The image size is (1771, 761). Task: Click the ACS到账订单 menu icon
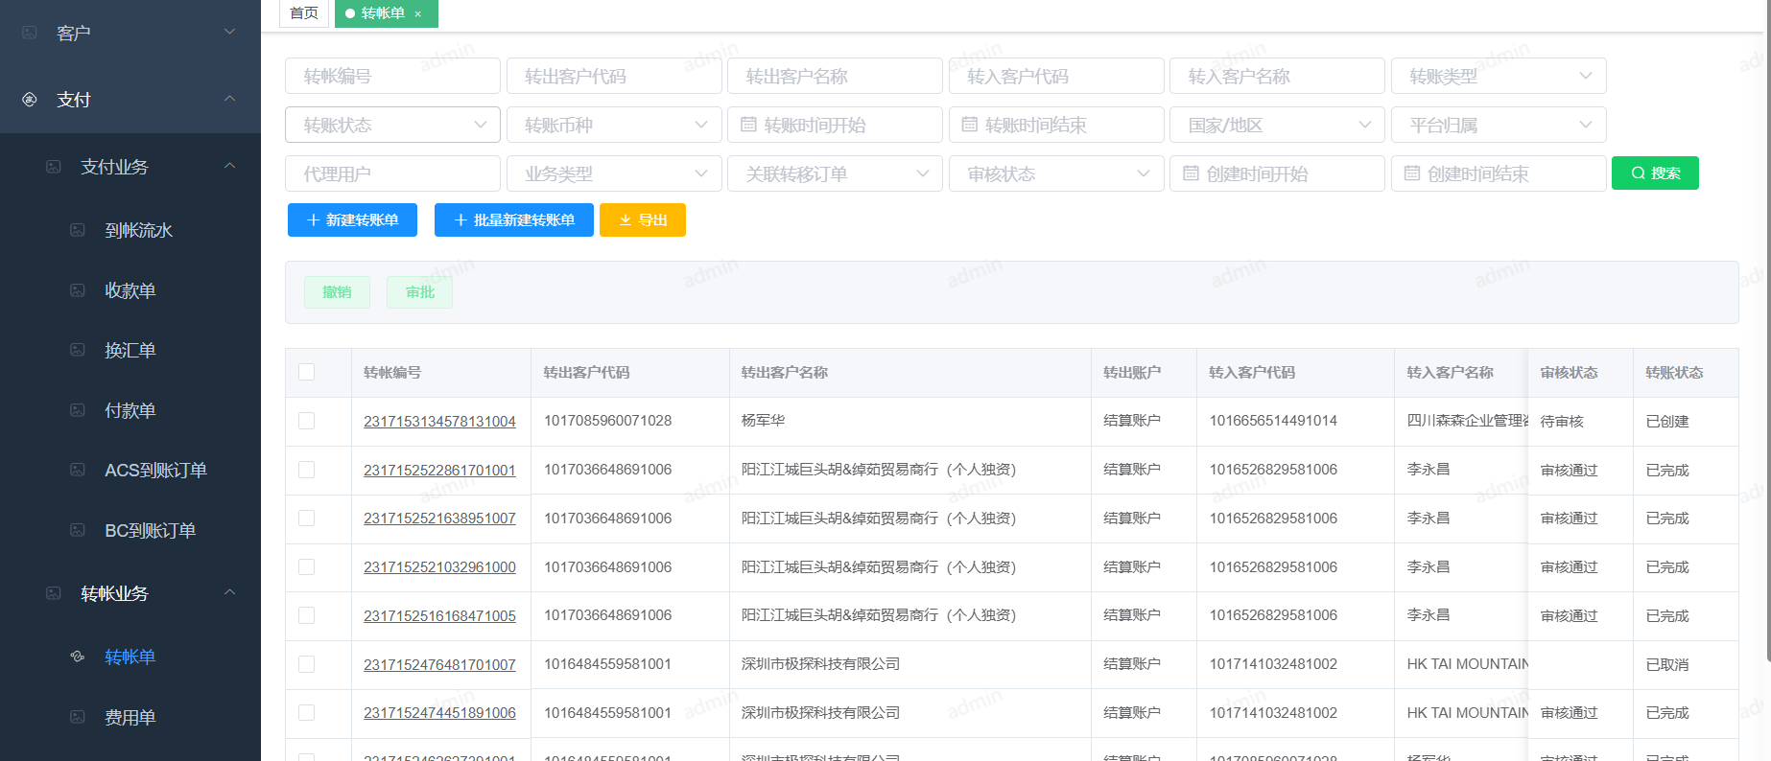[78, 470]
